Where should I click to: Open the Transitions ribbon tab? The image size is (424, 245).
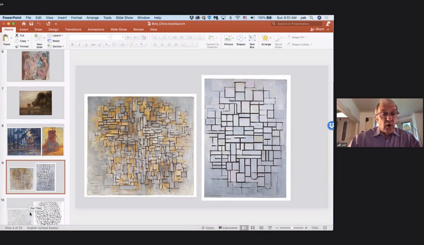[x=73, y=29]
